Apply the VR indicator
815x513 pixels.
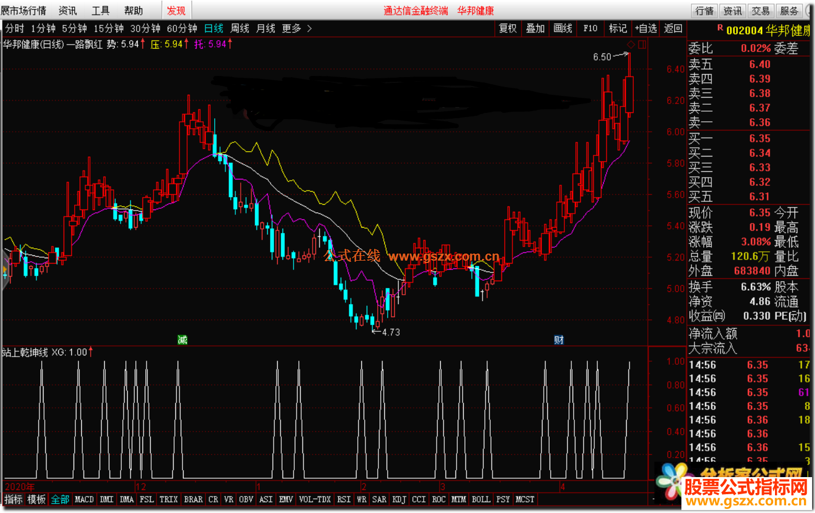point(228,499)
